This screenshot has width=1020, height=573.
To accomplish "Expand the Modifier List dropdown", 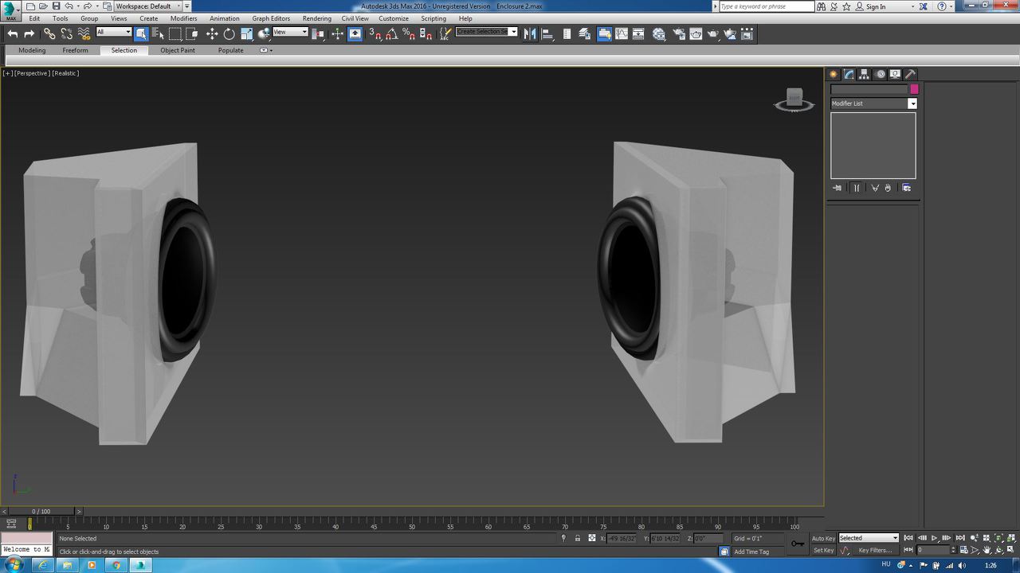I will click(x=912, y=103).
